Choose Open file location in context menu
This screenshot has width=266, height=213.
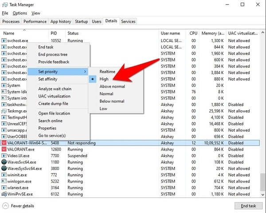point(54,113)
